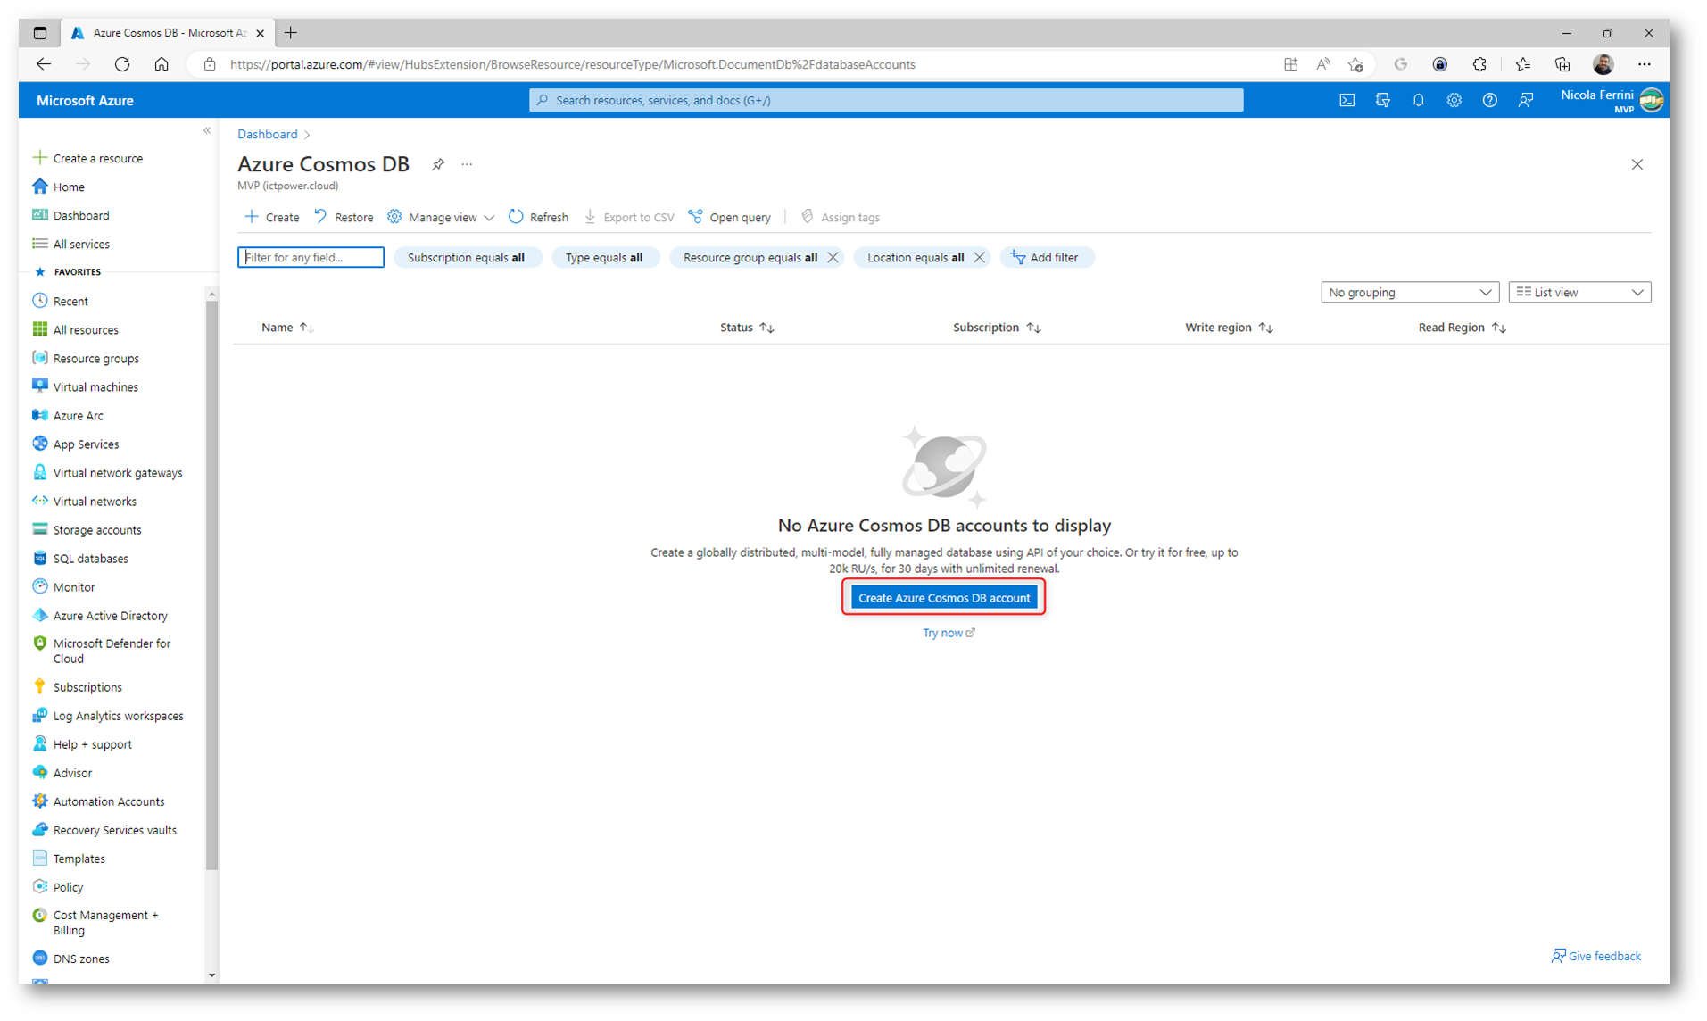1707x1021 pixels.
Task: Click Open query in the toolbar
Action: pos(730,217)
